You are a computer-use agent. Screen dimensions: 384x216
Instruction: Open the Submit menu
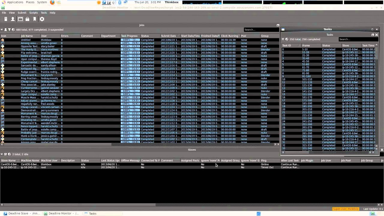coord(22,13)
